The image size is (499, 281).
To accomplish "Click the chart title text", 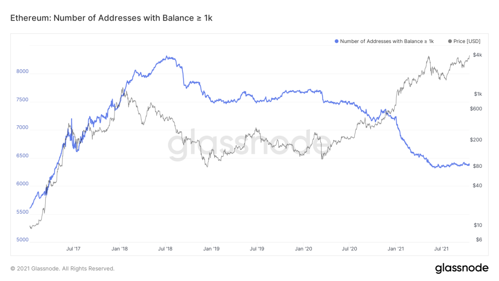I will (112, 18).
